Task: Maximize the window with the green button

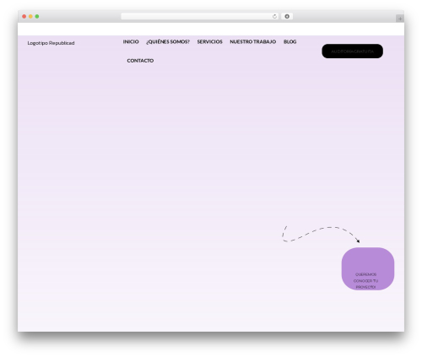Action: (37, 17)
